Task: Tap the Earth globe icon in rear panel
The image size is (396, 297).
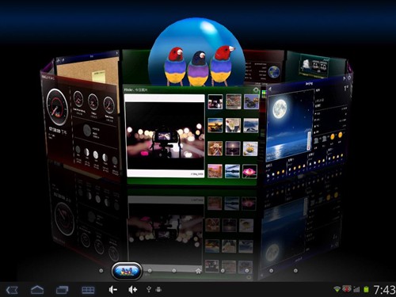Action: (274, 71)
